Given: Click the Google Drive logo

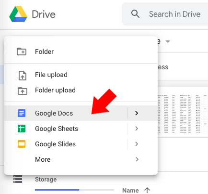Looking at the screenshot, I should pyautogui.click(x=18, y=14).
